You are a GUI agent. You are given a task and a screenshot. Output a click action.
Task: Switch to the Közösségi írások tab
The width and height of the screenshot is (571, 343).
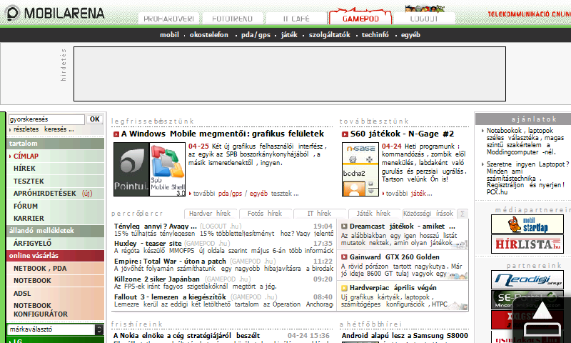(x=428, y=214)
